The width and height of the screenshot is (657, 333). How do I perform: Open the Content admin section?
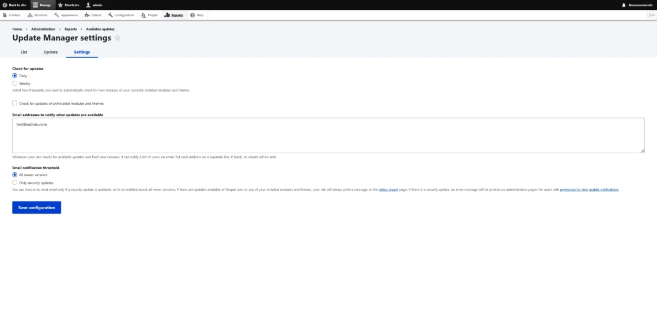click(x=13, y=15)
